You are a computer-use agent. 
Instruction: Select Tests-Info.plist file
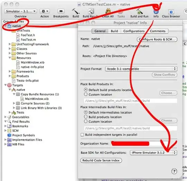pyautogui.click(x=27, y=81)
